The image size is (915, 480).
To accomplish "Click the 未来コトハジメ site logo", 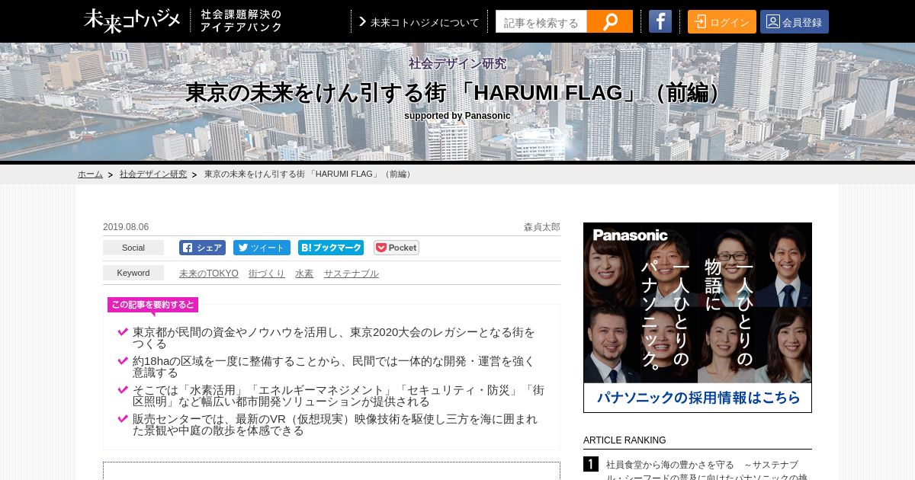I will pos(132,21).
